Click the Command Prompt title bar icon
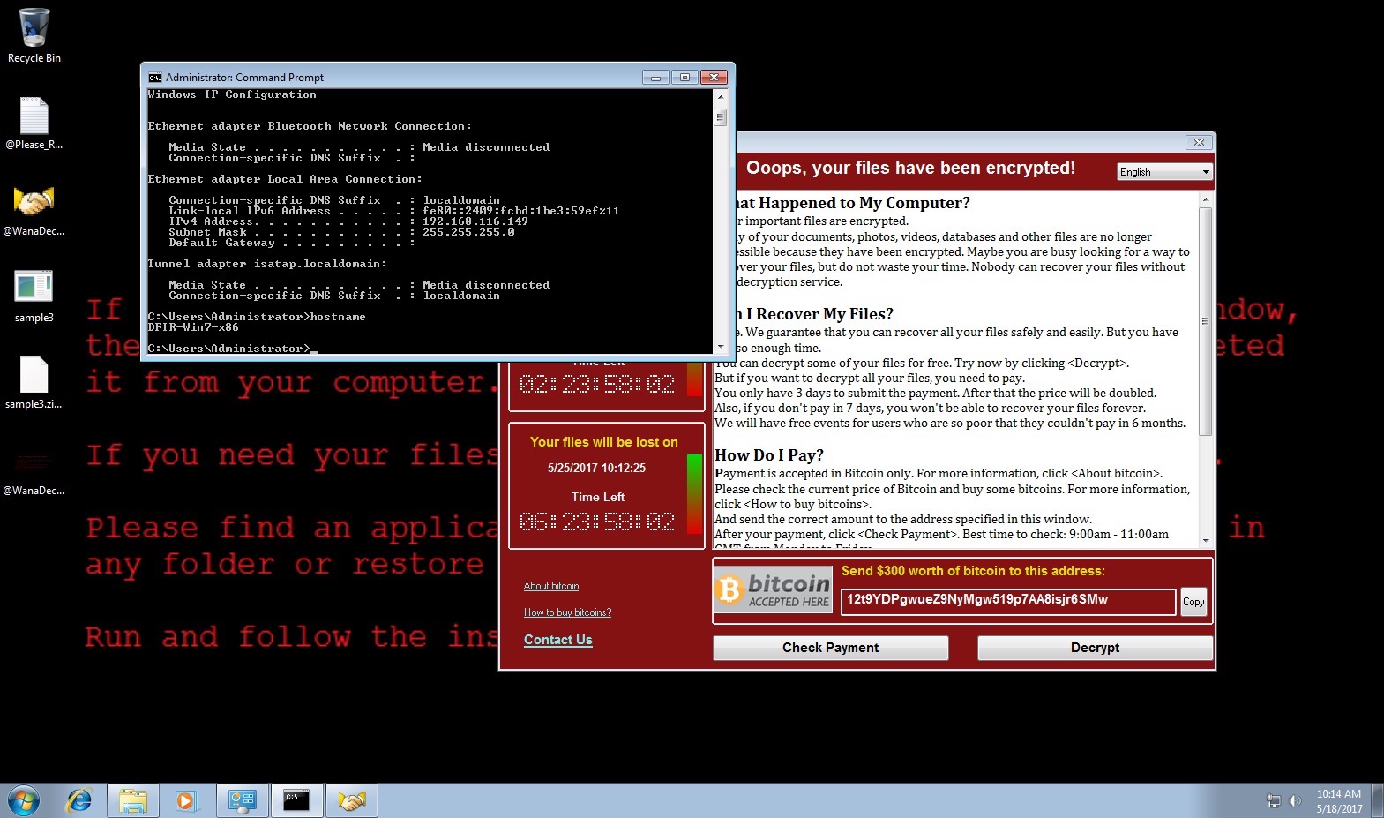Image resolution: width=1384 pixels, height=818 pixels. tap(155, 78)
